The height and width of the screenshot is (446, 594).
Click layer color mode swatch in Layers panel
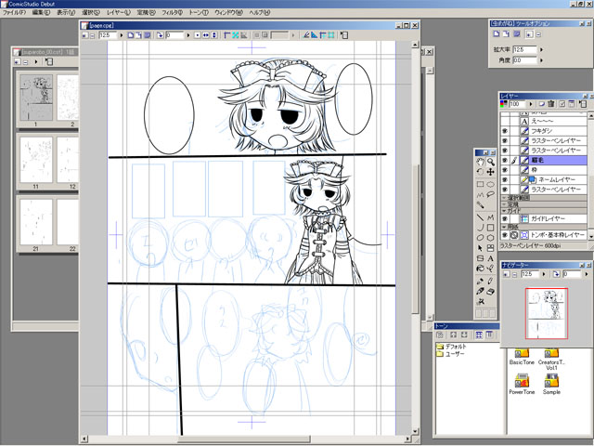pos(504,104)
